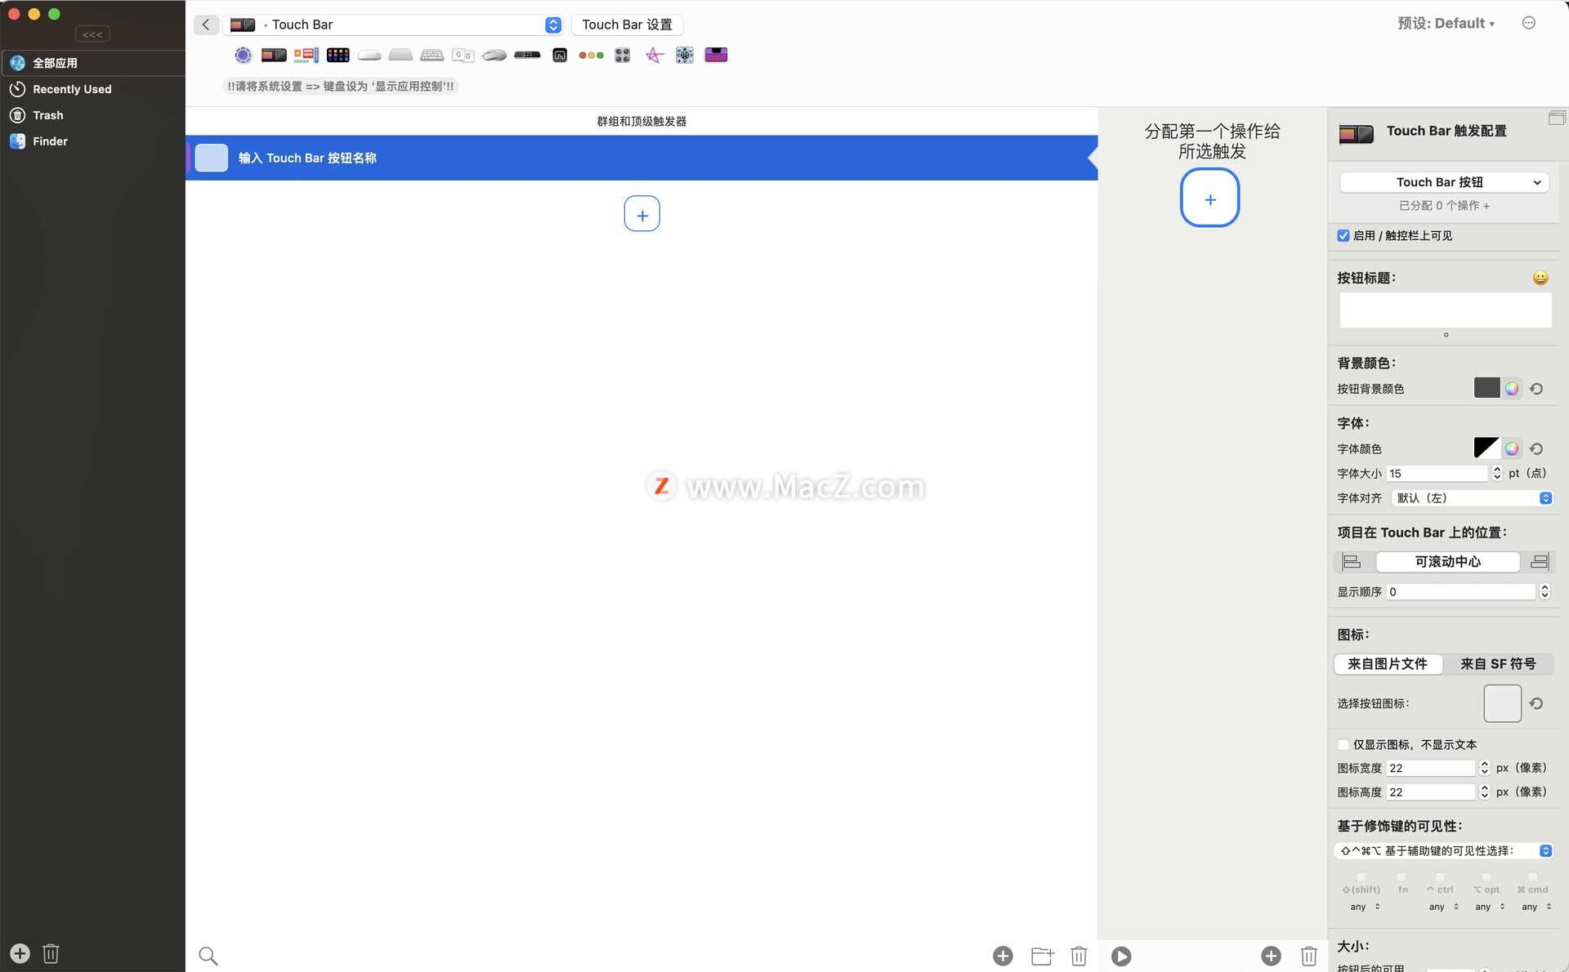This screenshot has width=1569, height=972.
Task: Choose the Magic Mouse trigger icon
Action: 369,55
